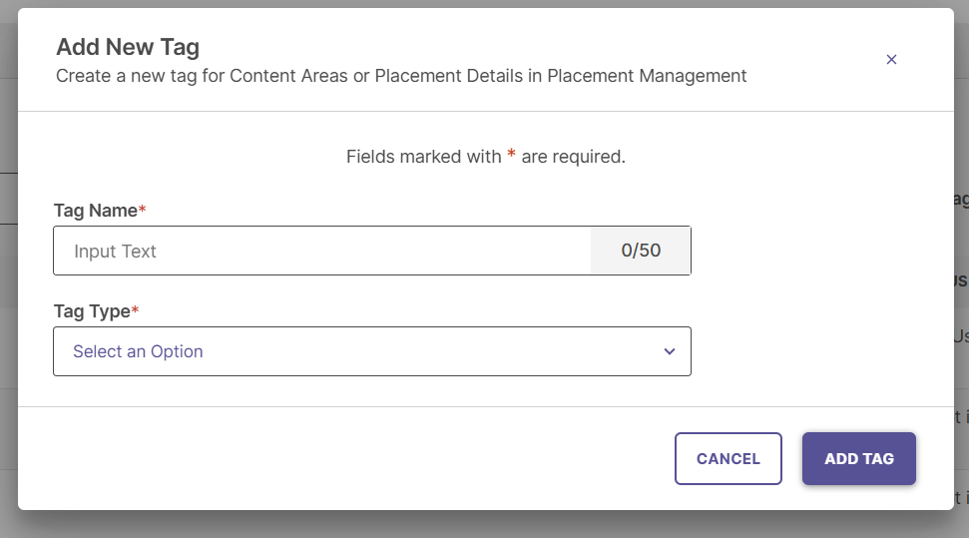
Task: Click the CANCEL button
Action: [727, 458]
